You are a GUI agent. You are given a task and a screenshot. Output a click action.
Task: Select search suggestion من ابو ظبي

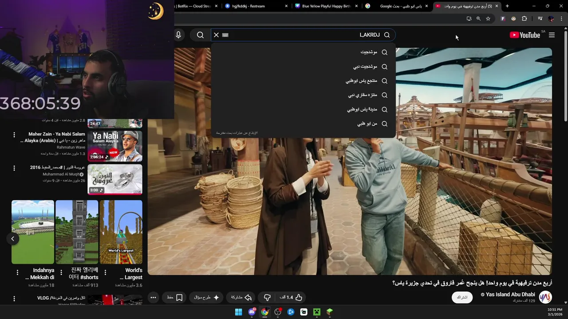[303, 124]
